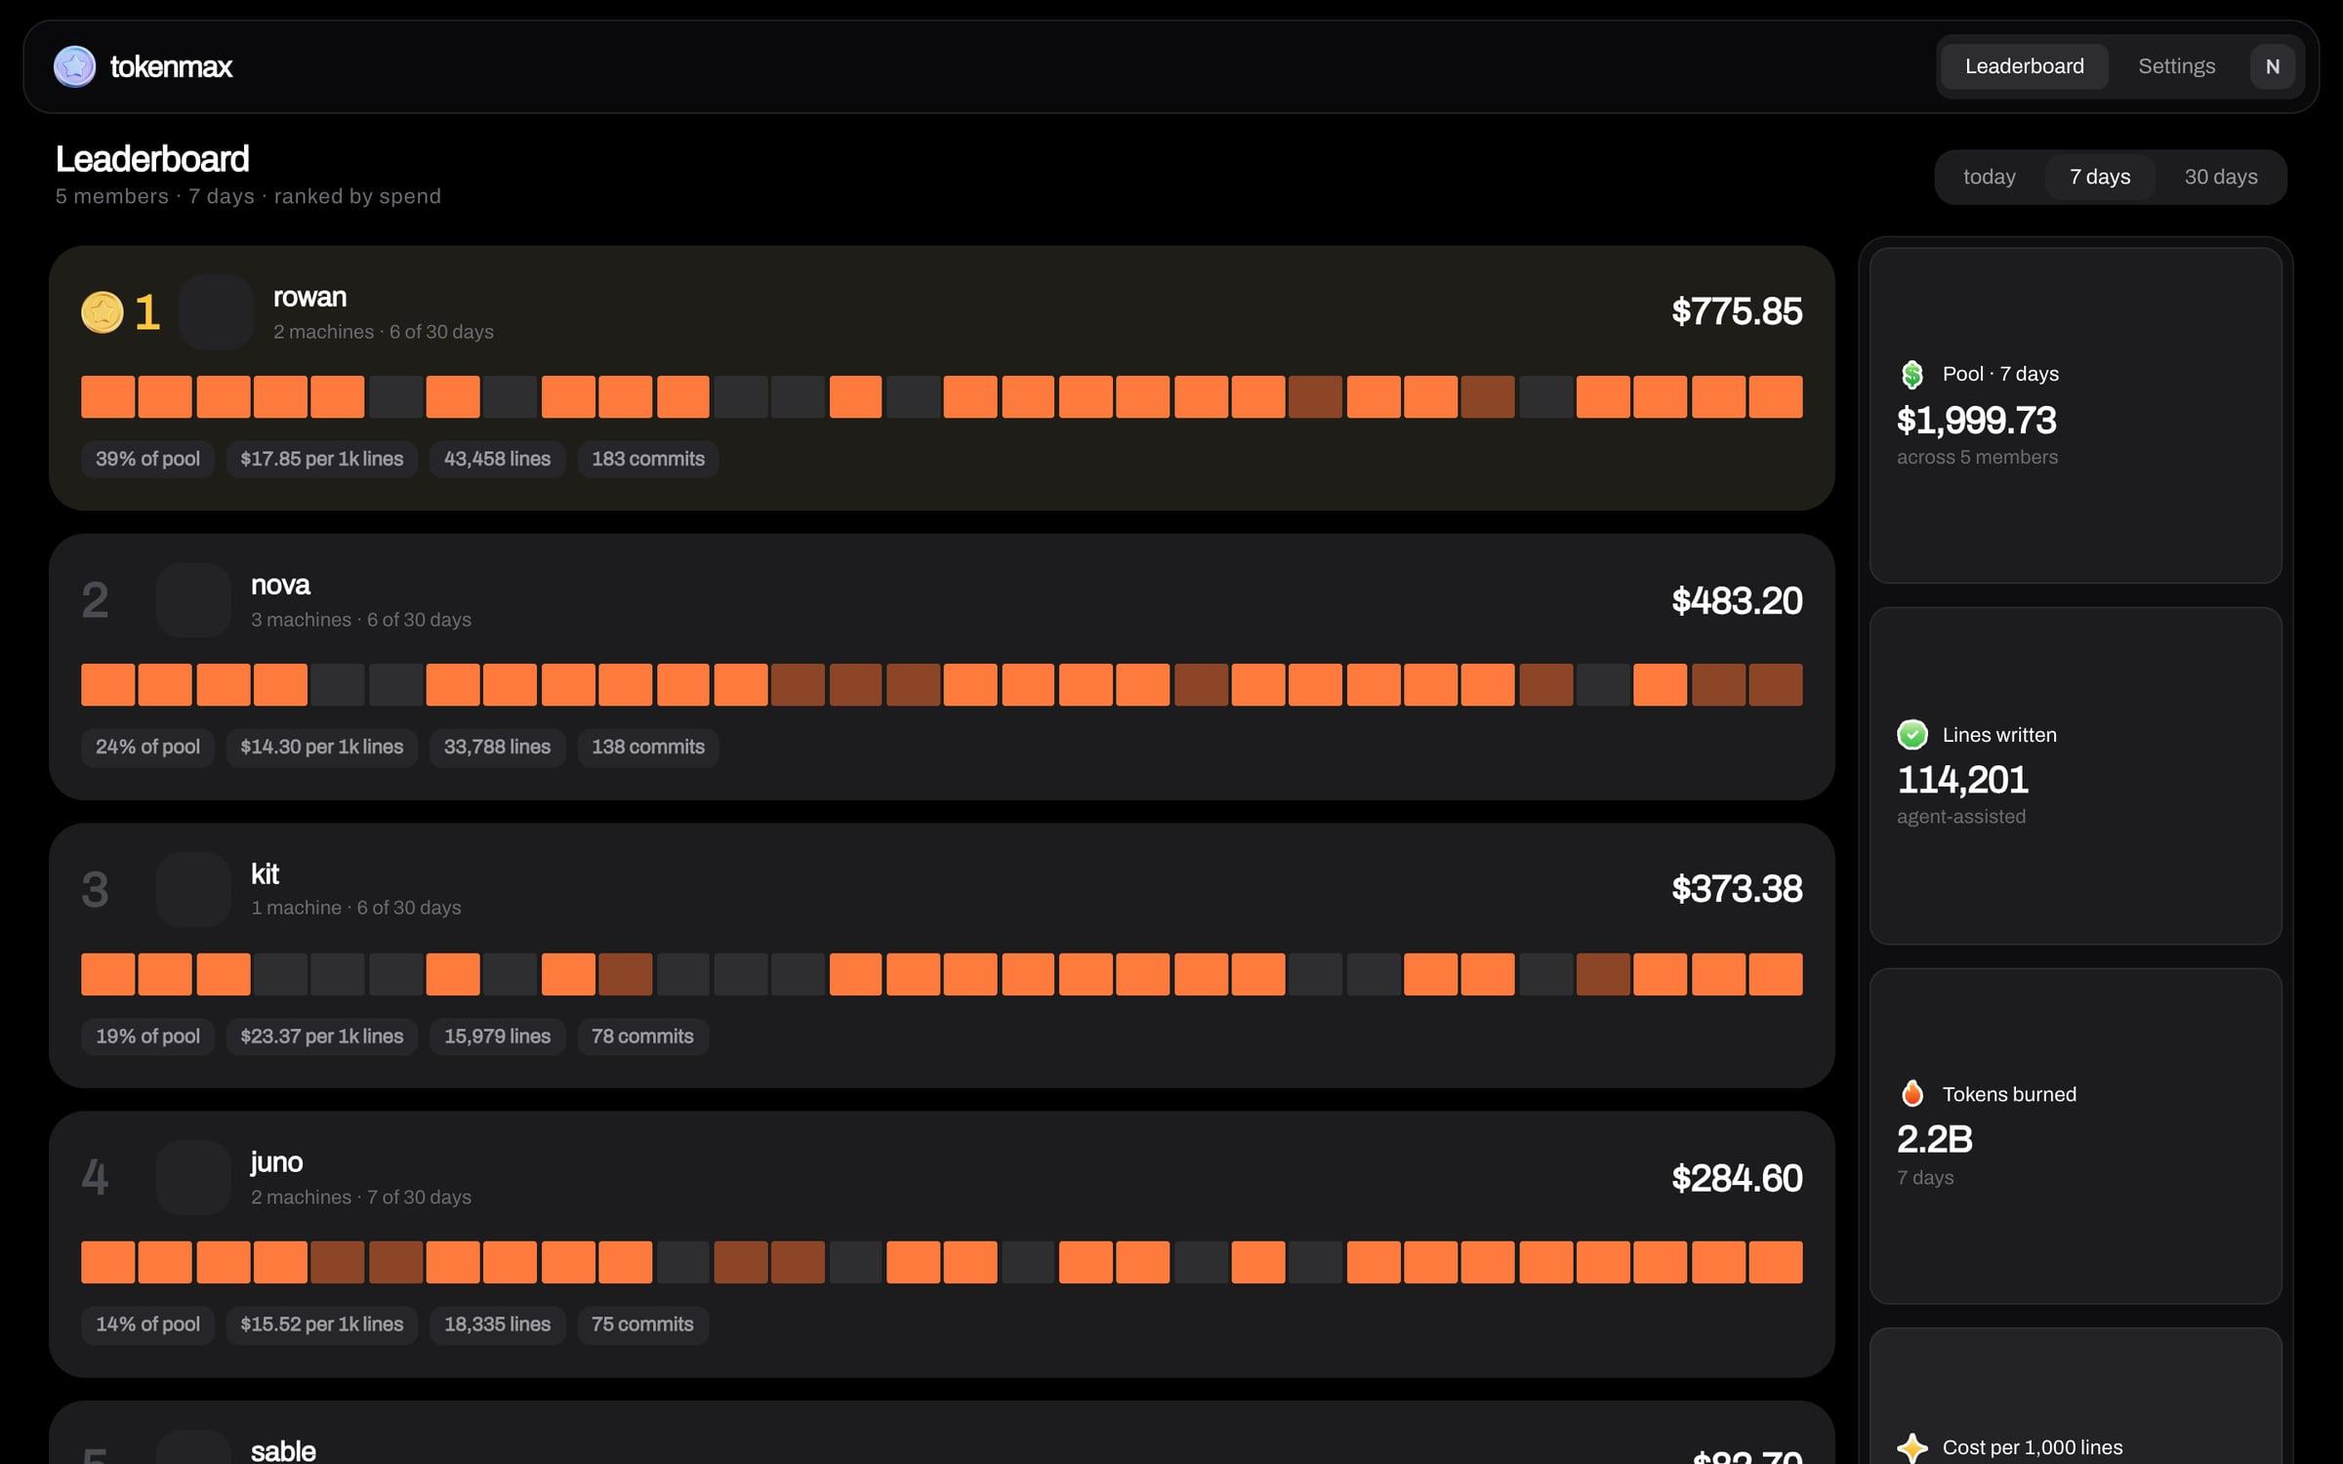The width and height of the screenshot is (2343, 1464).
Task: Select the 30 days time range
Action: (x=2220, y=177)
